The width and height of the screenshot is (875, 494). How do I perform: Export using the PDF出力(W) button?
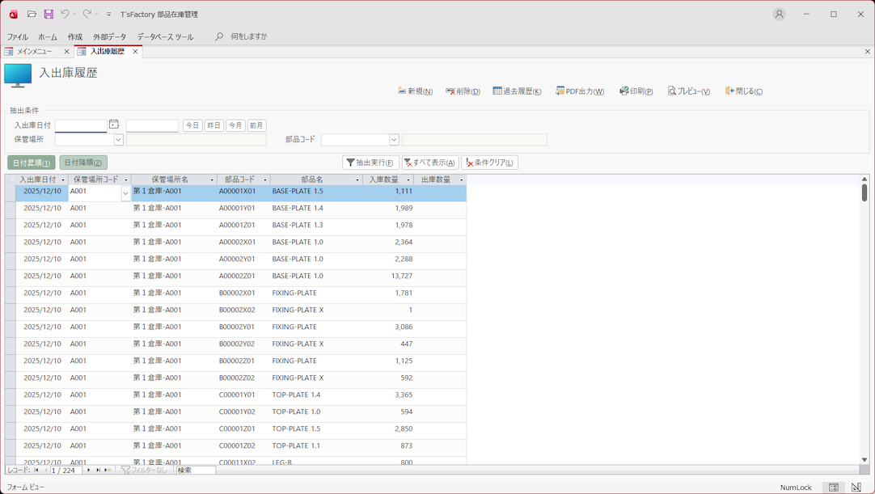tap(580, 91)
